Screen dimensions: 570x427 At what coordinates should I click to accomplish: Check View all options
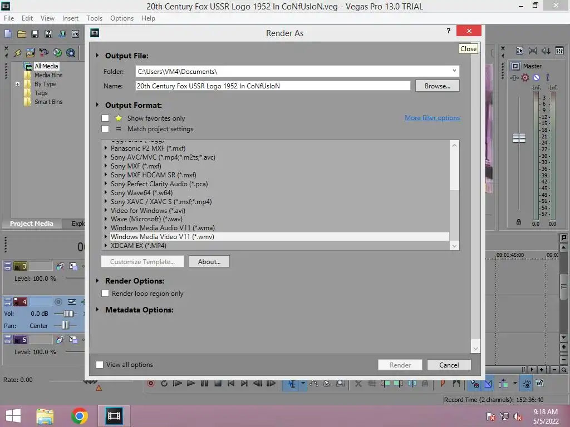tap(99, 365)
